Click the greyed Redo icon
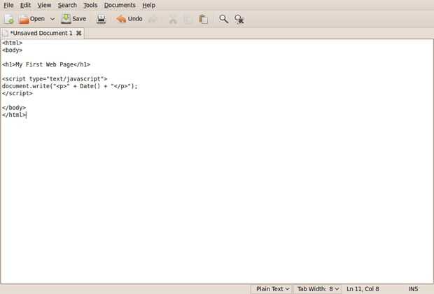Image resolution: width=434 pixels, height=294 pixels. coord(153,19)
